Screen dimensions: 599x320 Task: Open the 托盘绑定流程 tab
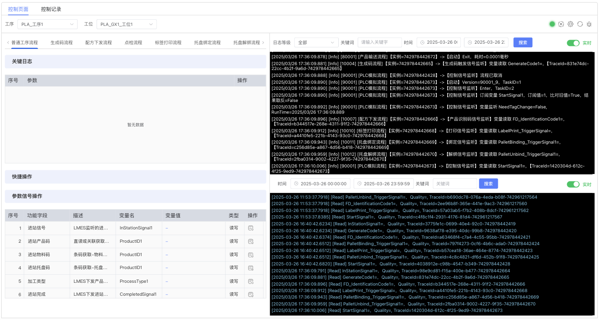(x=207, y=42)
